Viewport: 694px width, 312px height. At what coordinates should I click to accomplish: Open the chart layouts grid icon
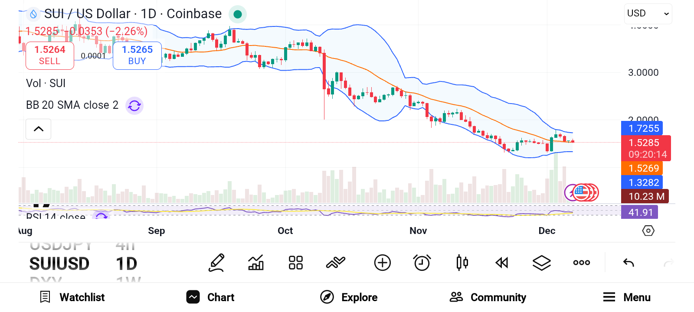295,263
